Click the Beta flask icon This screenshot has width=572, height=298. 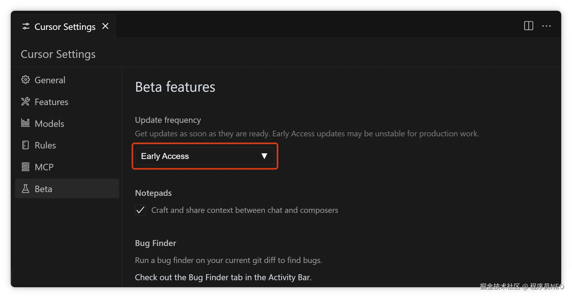[x=26, y=189]
